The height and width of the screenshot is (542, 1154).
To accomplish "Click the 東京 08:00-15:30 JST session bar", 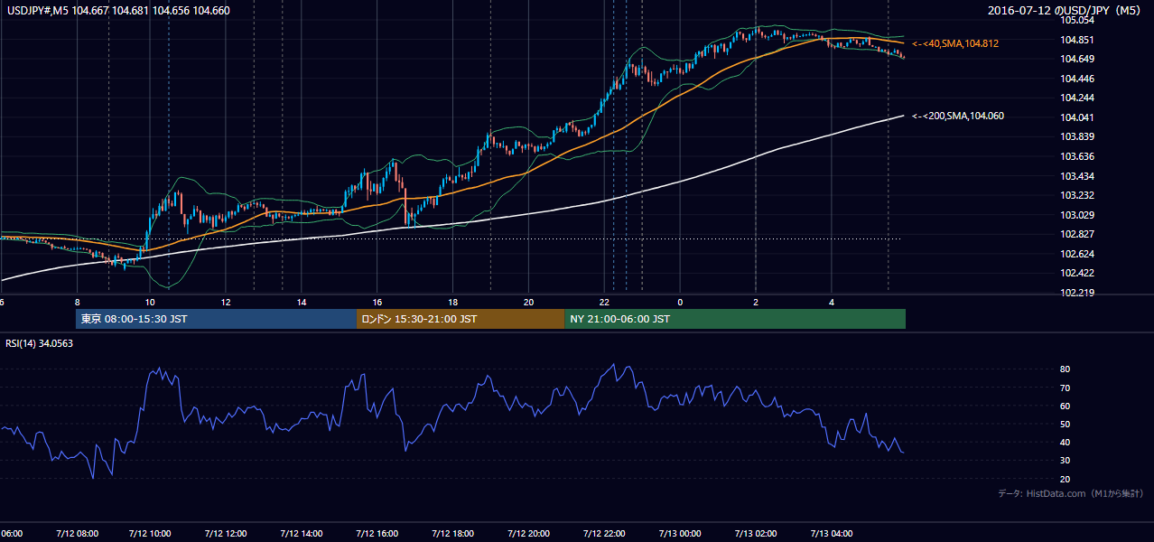I will point(217,319).
